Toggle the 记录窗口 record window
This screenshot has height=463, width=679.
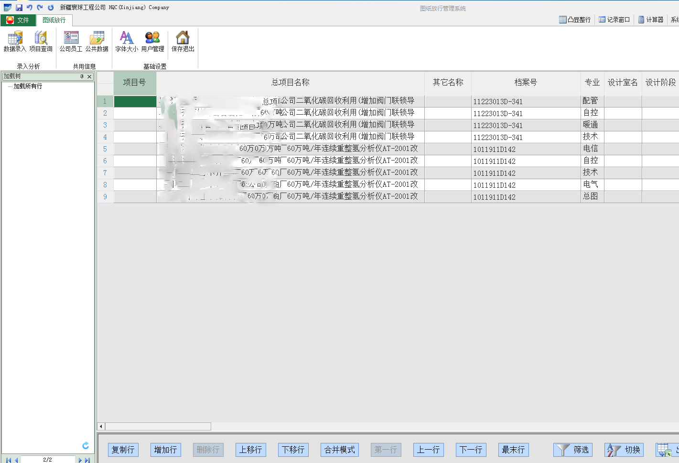[x=614, y=20]
